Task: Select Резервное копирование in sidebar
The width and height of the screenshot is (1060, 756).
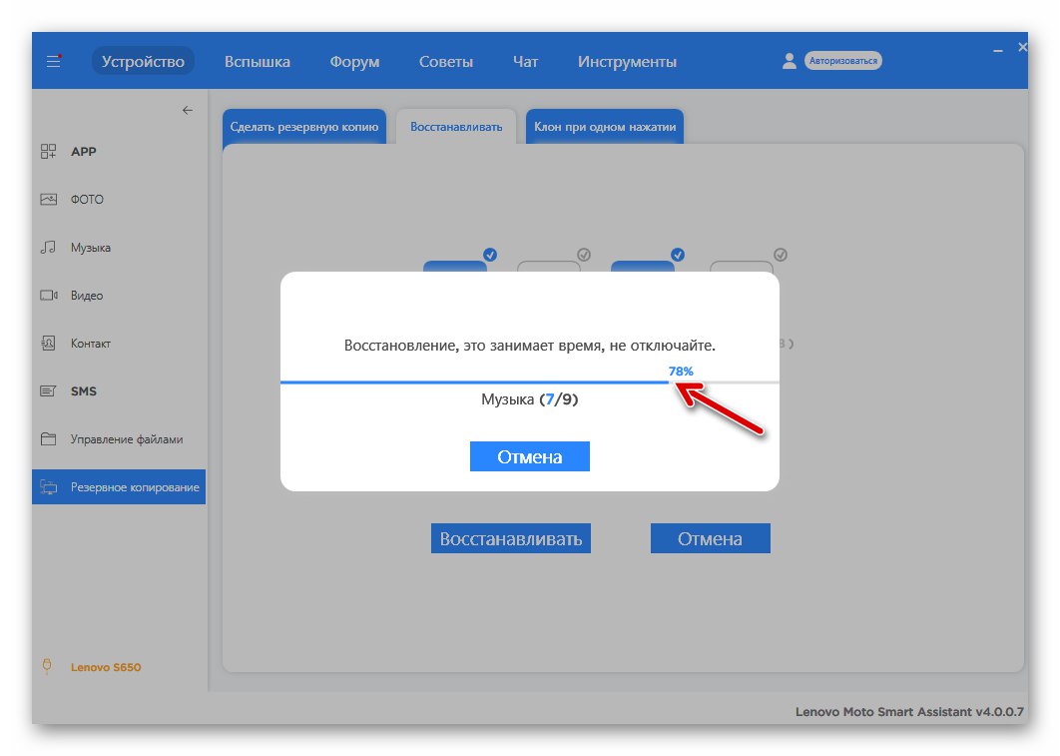Action: coord(119,487)
